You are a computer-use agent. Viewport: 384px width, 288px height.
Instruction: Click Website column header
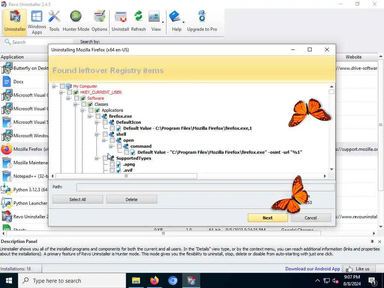tap(353, 57)
